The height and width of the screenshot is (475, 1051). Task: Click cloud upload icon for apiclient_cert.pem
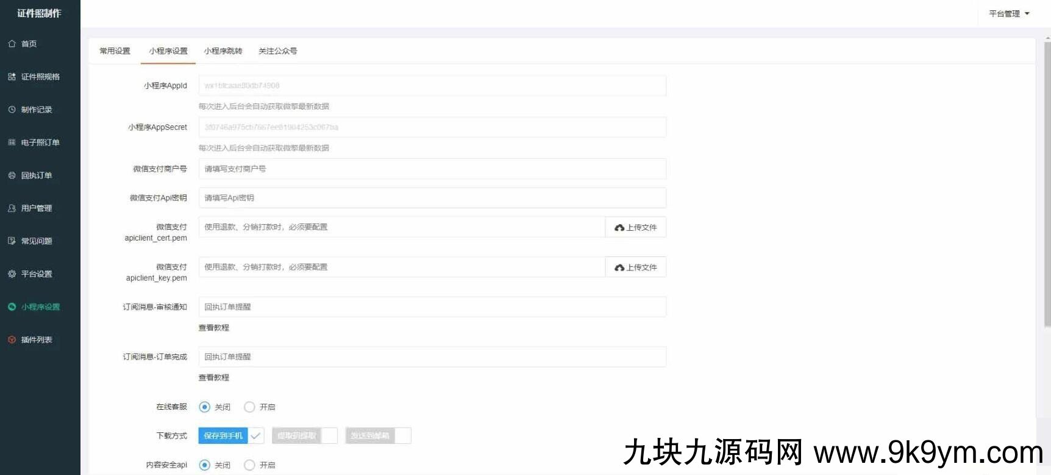[619, 228]
